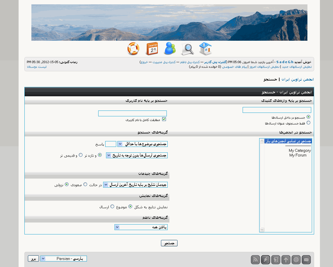Click the globe footer icon

[296, 259]
